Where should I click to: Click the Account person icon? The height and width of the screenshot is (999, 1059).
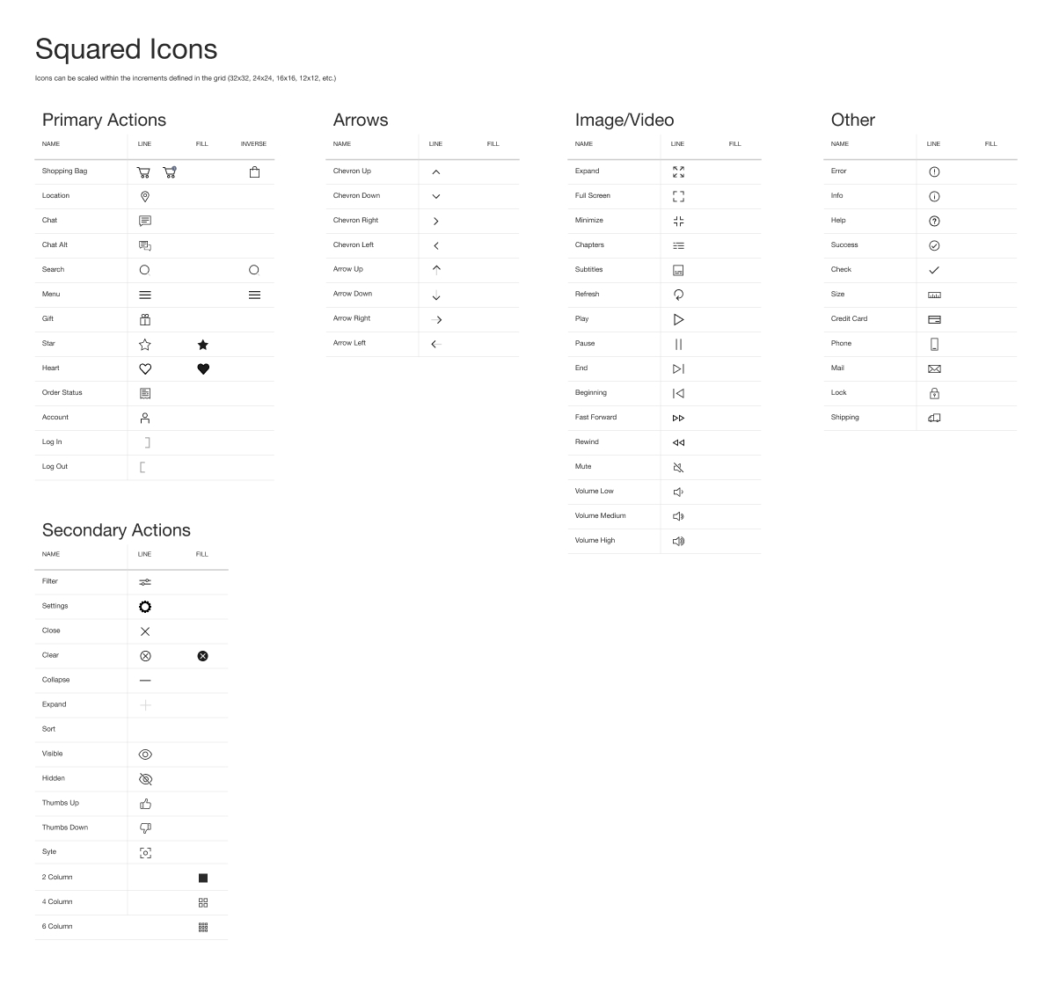pyautogui.click(x=145, y=419)
